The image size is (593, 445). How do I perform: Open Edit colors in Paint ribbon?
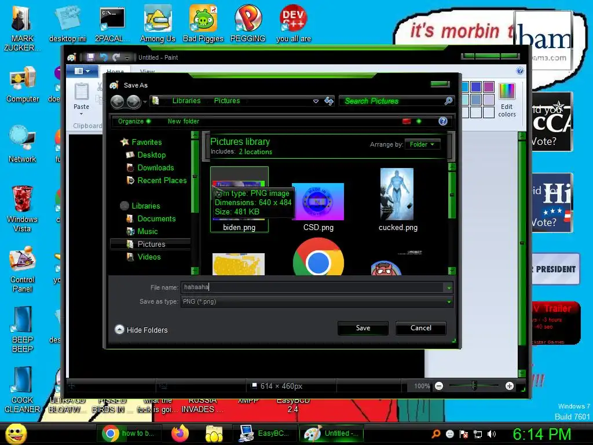[507, 100]
